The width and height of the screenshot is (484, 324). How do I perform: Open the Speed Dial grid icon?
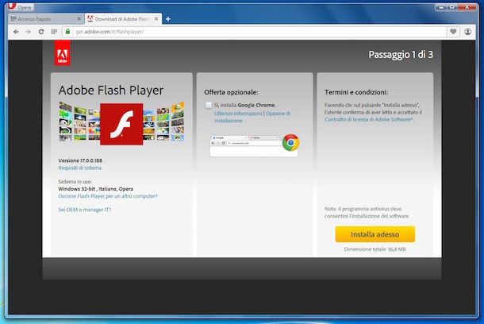[54, 32]
